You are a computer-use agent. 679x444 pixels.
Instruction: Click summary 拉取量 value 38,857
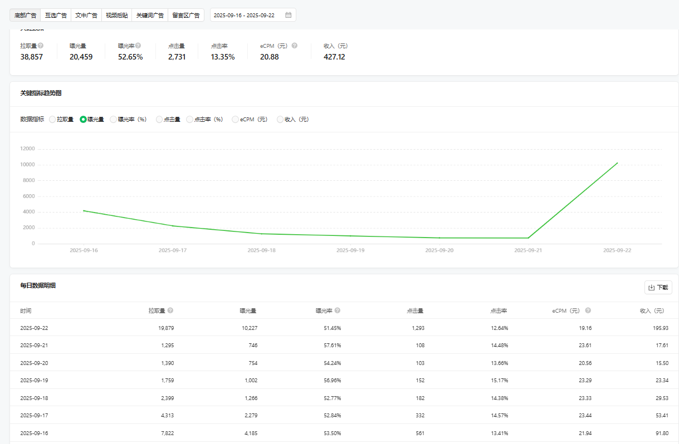[x=32, y=57]
